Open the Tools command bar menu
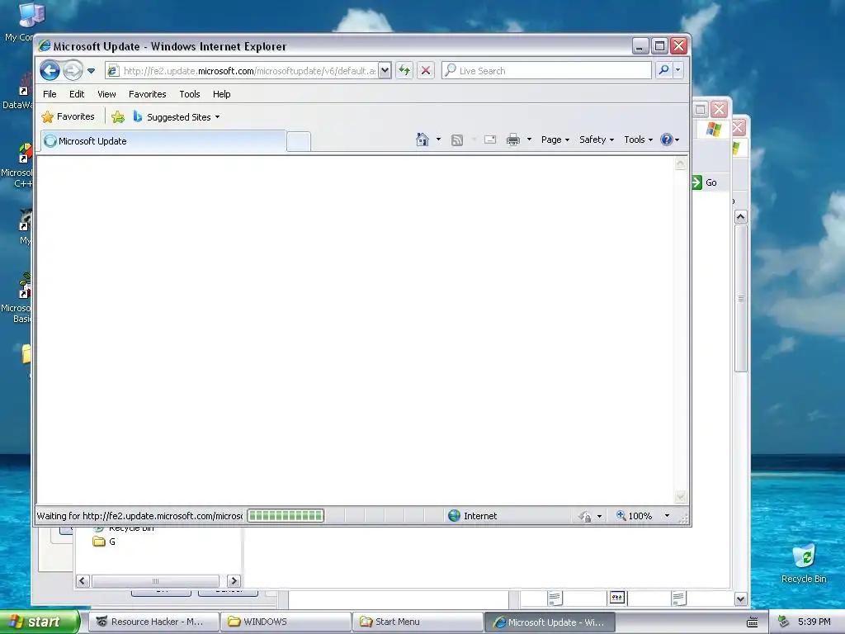The image size is (845, 634). click(x=638, y=140)
